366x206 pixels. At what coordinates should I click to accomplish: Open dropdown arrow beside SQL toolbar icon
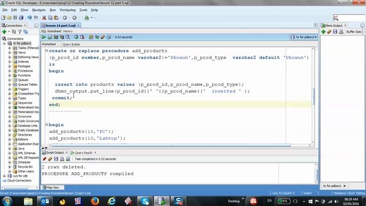(x=91, y=18)
